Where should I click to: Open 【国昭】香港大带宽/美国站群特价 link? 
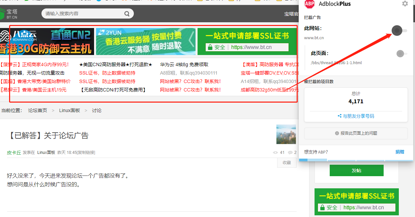[x=35, y=81]
